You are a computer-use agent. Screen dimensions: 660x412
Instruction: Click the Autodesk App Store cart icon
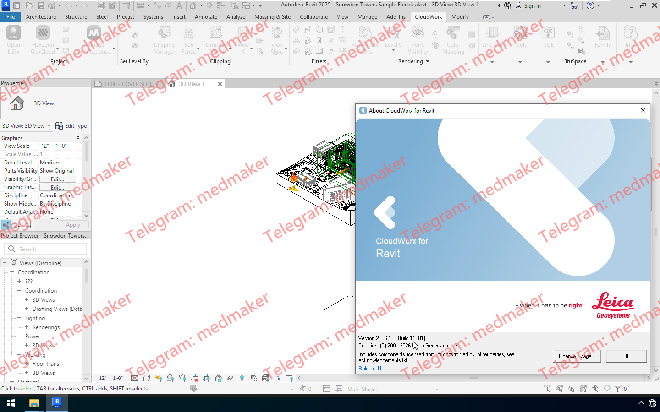(x=574, y=5)
